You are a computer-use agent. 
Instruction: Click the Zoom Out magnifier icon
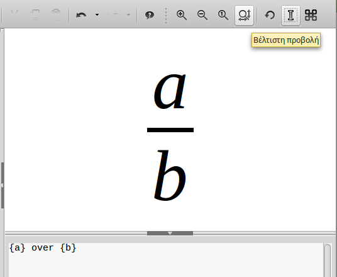pyautogui.click(x=202, y=15)
